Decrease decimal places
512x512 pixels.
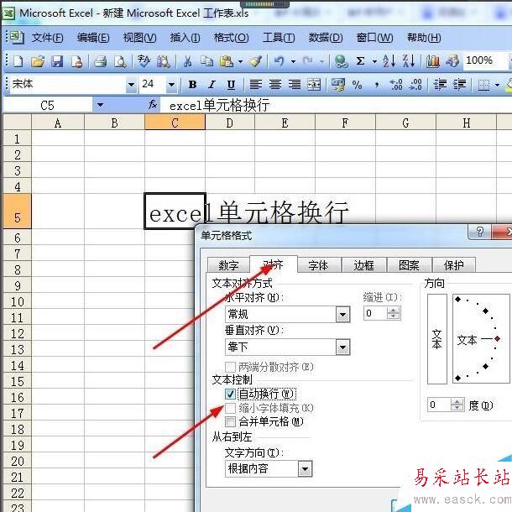[x=416, y=85]
